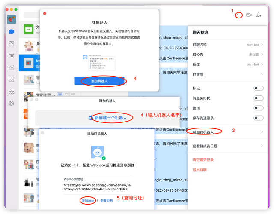Open the 群公告 entry
This screenshot has width=274, height=214.
228,54
